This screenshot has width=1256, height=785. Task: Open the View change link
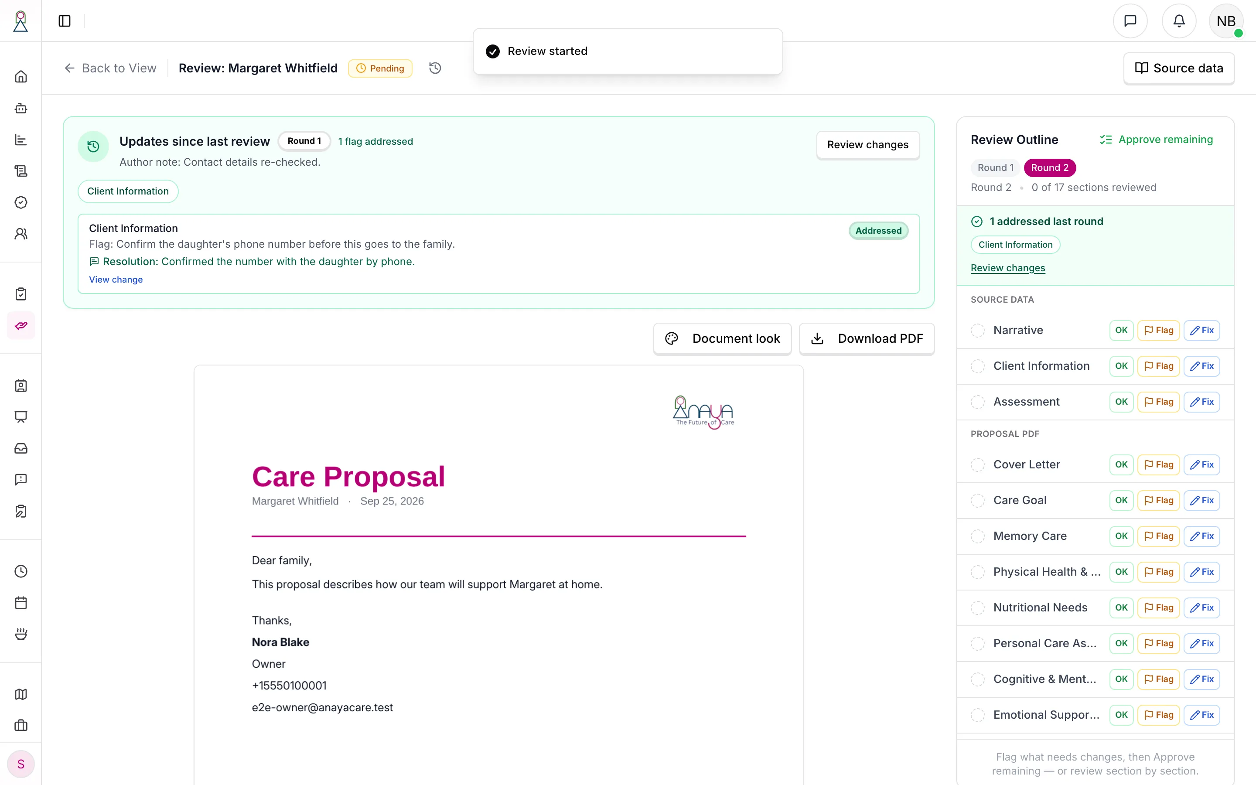tap(116, 279)
